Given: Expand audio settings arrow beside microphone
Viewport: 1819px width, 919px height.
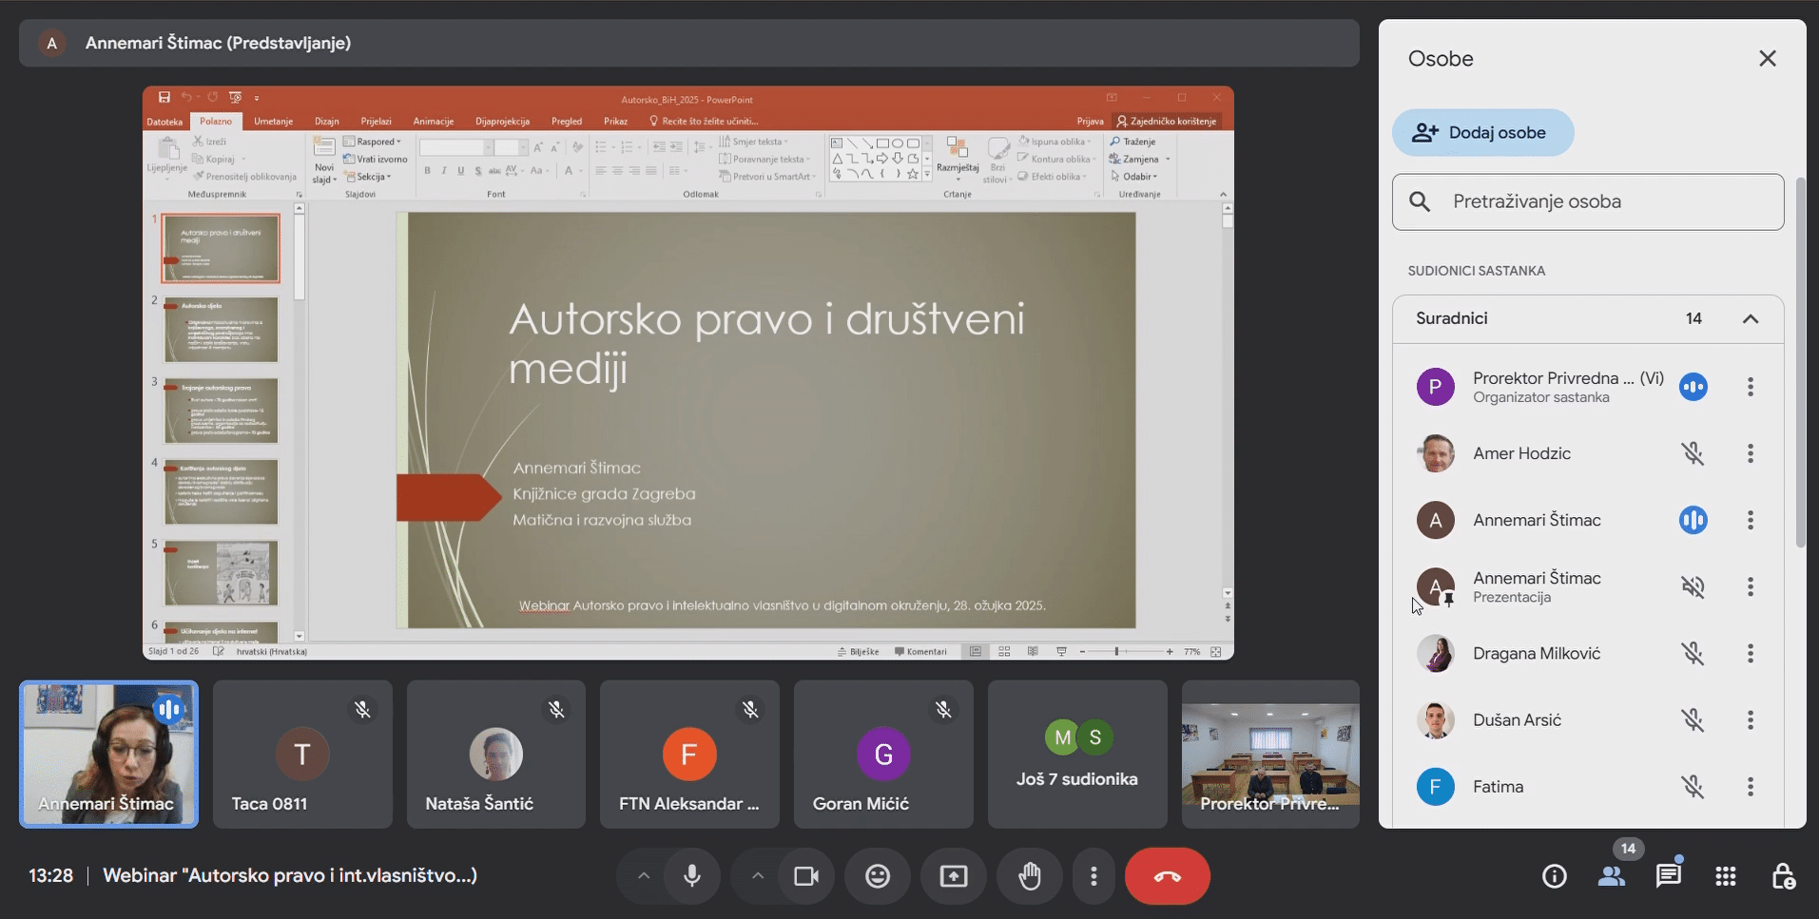Looking at the screenshot, I should click(644, 876).
